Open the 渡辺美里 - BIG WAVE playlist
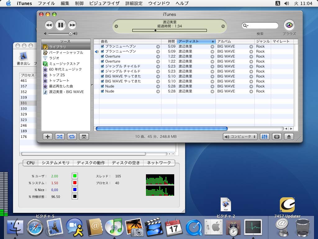Screen dimensions: 318x239 66,92
